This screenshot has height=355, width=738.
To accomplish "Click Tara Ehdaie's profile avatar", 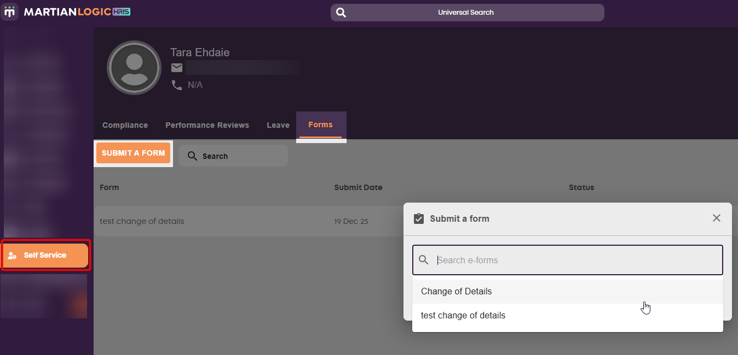I will [134, 68].
